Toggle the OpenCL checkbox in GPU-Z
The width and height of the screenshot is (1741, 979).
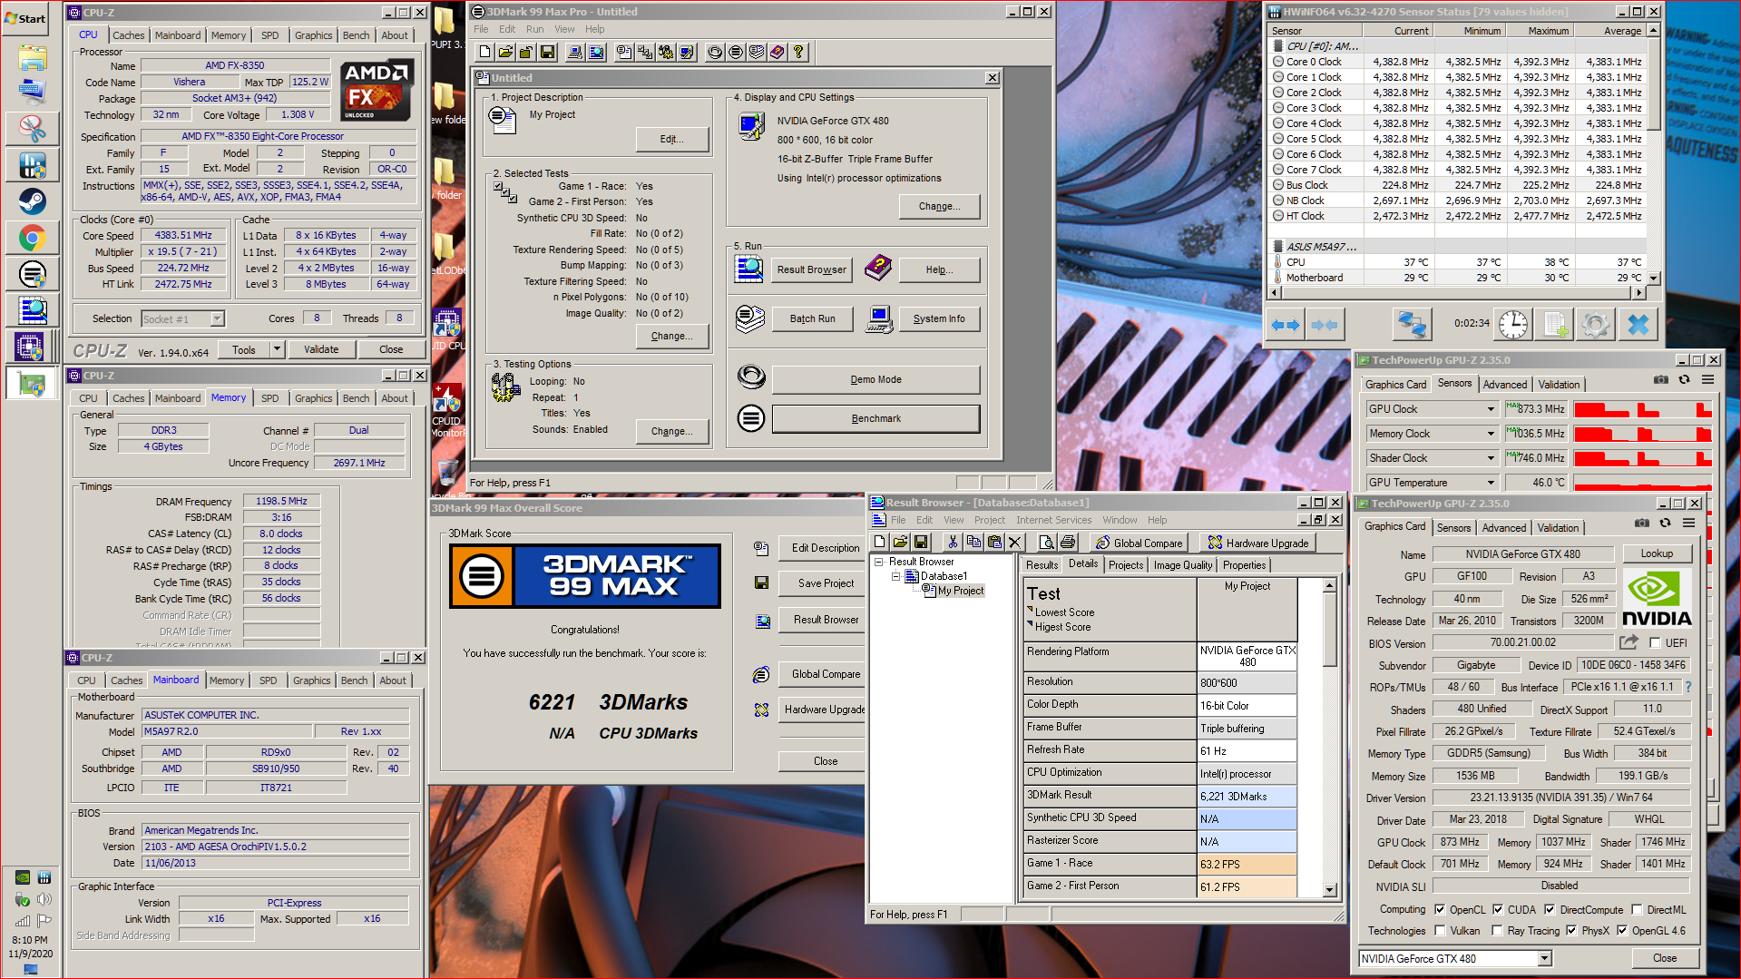(x=1440, y=909)
